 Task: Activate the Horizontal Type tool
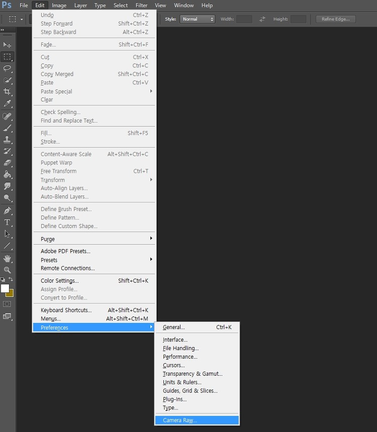pos(7,222)
